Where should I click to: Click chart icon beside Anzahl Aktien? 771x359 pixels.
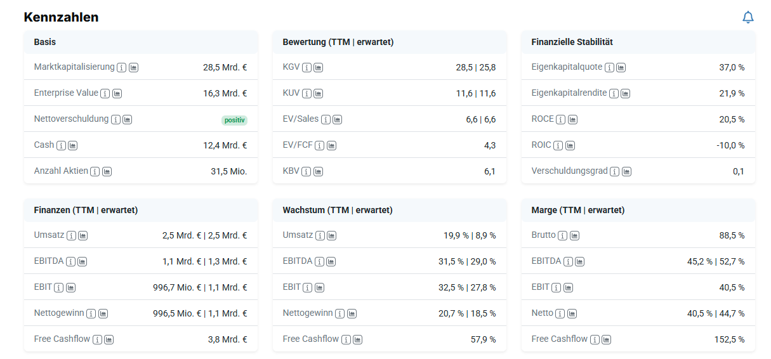(107, 171)
